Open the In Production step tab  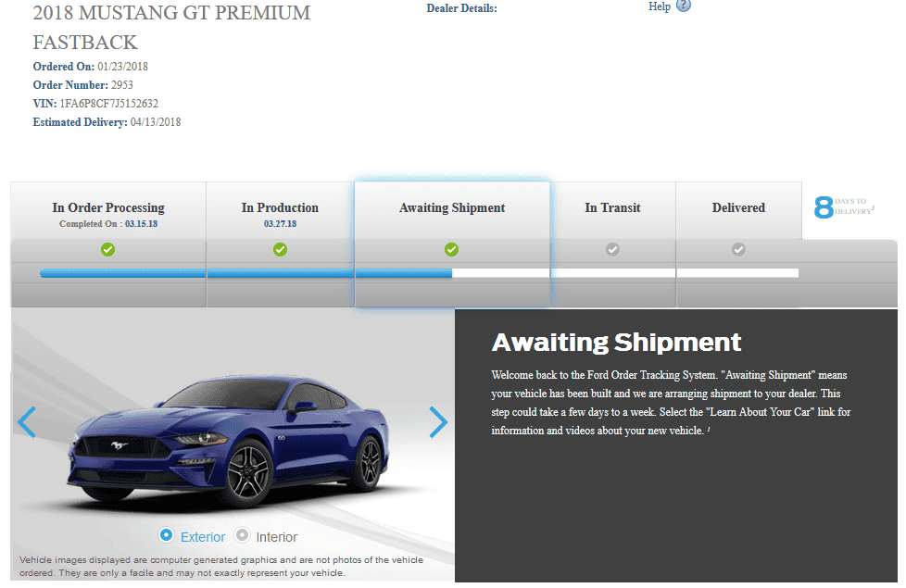click(x=281, y=211)
